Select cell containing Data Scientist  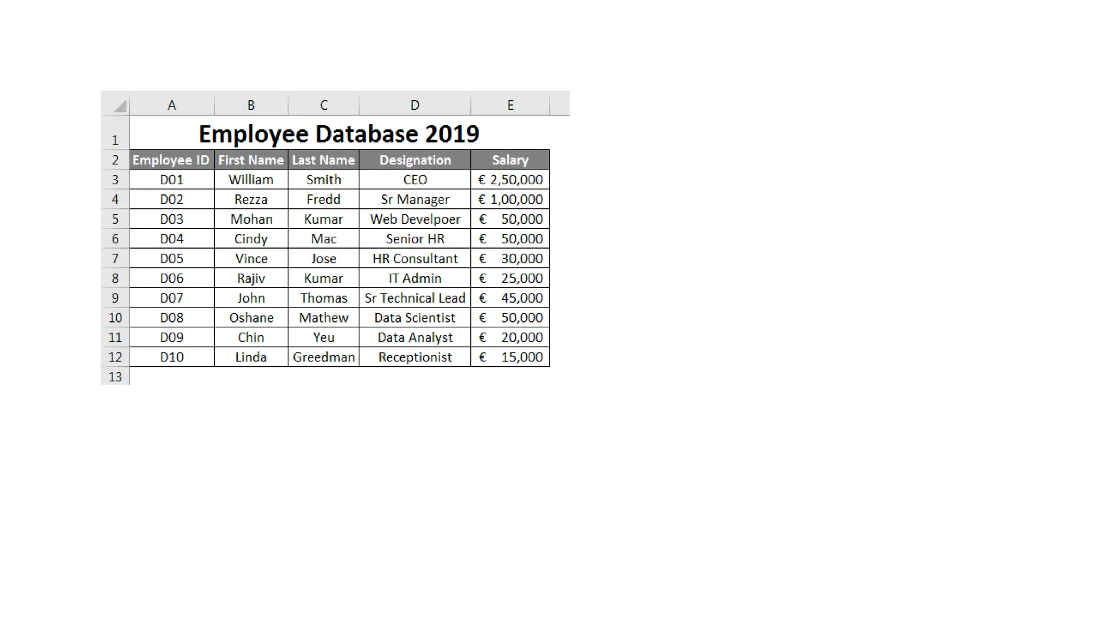click(415, 318)
